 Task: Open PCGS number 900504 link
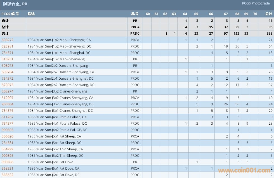point(8,104)
